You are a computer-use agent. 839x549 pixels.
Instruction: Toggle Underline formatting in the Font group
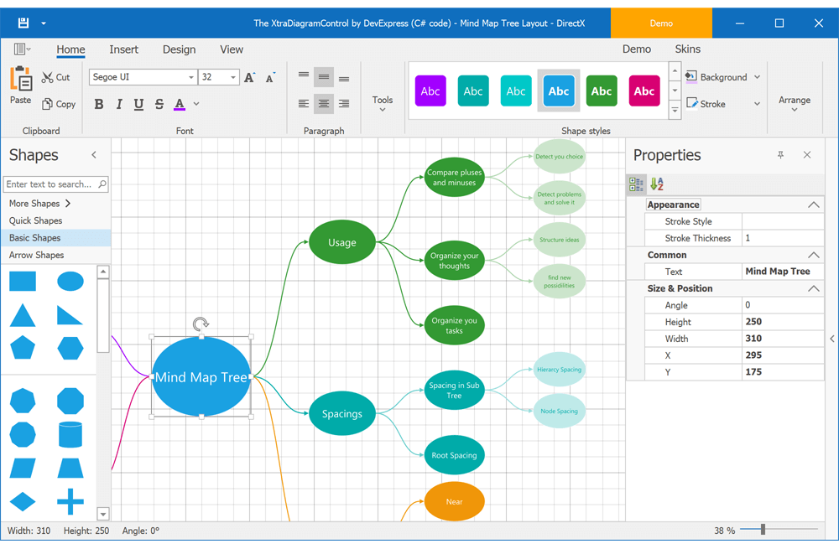(x=138, y=104)
